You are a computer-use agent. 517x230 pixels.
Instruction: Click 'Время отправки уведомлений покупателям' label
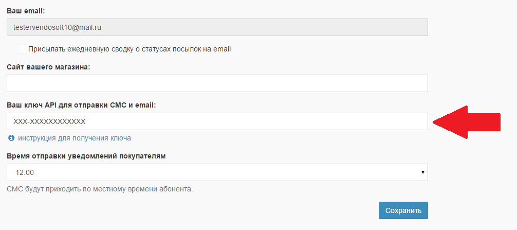click(86, 156)
